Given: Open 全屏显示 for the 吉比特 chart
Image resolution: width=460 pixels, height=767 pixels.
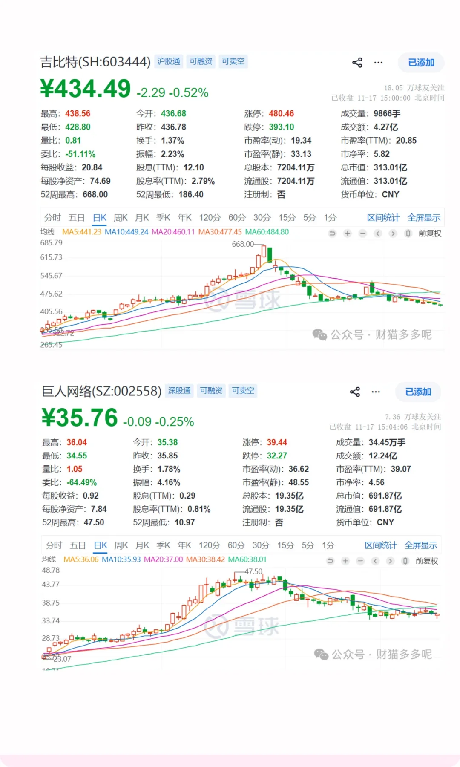Looking at the screenshot, I should pos(424,218).
